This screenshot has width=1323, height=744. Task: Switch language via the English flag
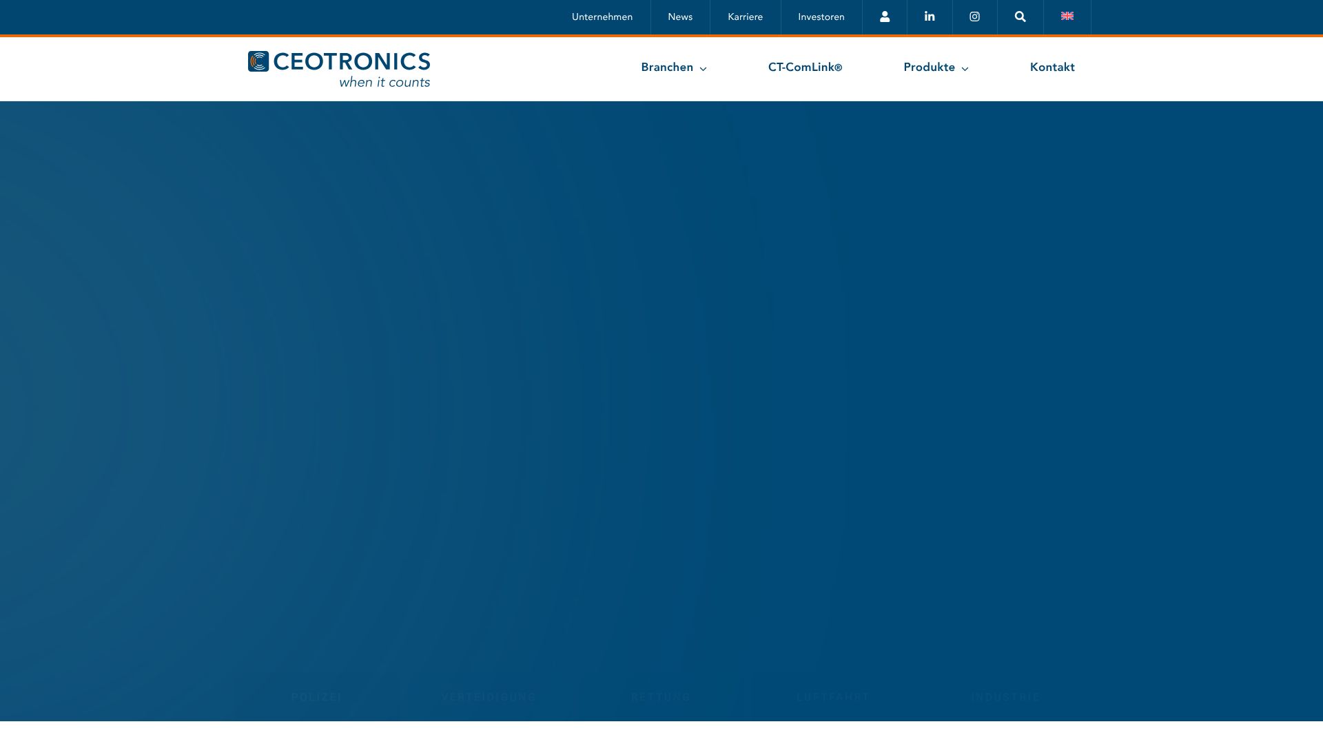coord(1067,17)
